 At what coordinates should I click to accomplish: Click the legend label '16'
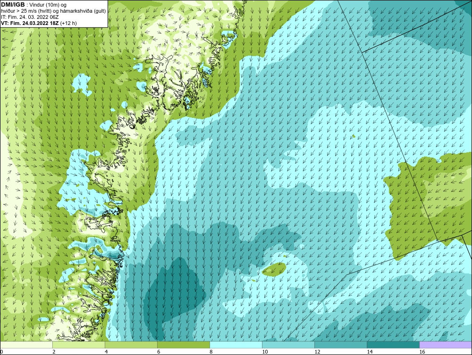[422, 352]
